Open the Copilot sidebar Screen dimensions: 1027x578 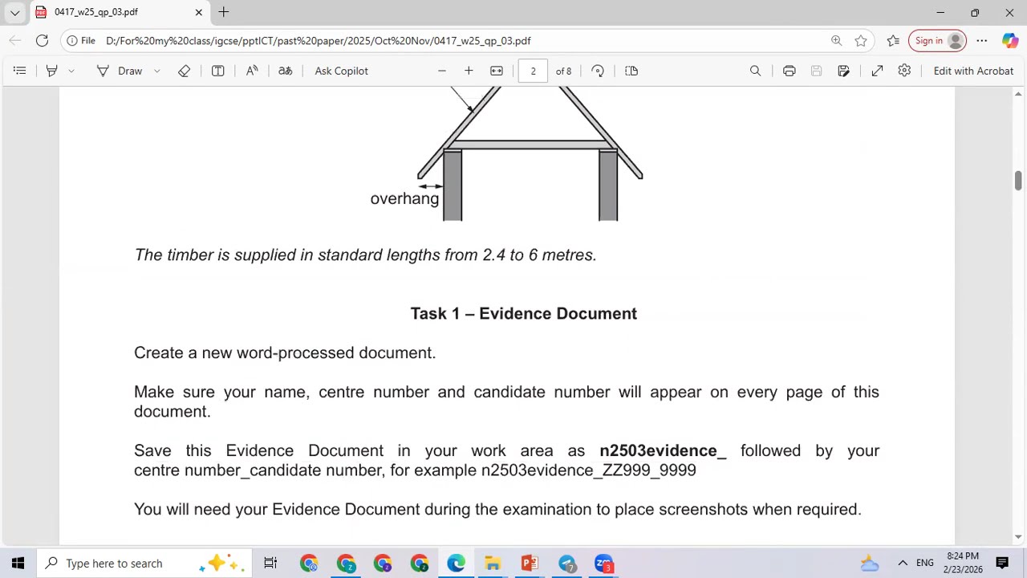[1009, 40]
